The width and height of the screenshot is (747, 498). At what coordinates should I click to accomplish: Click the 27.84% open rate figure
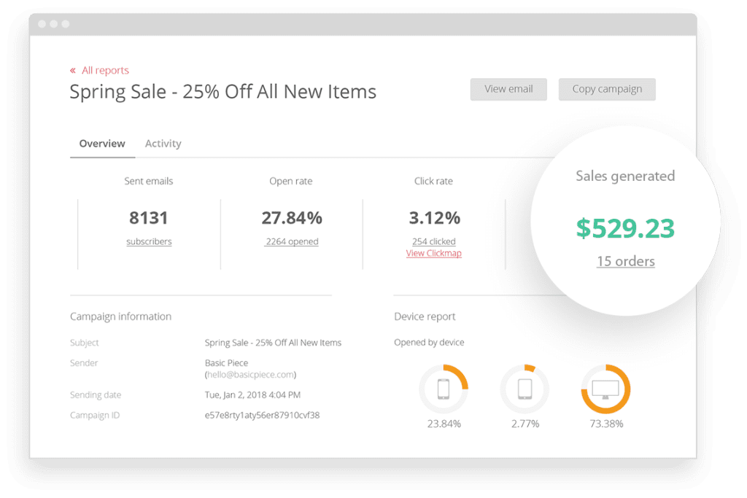click(291, 218)
